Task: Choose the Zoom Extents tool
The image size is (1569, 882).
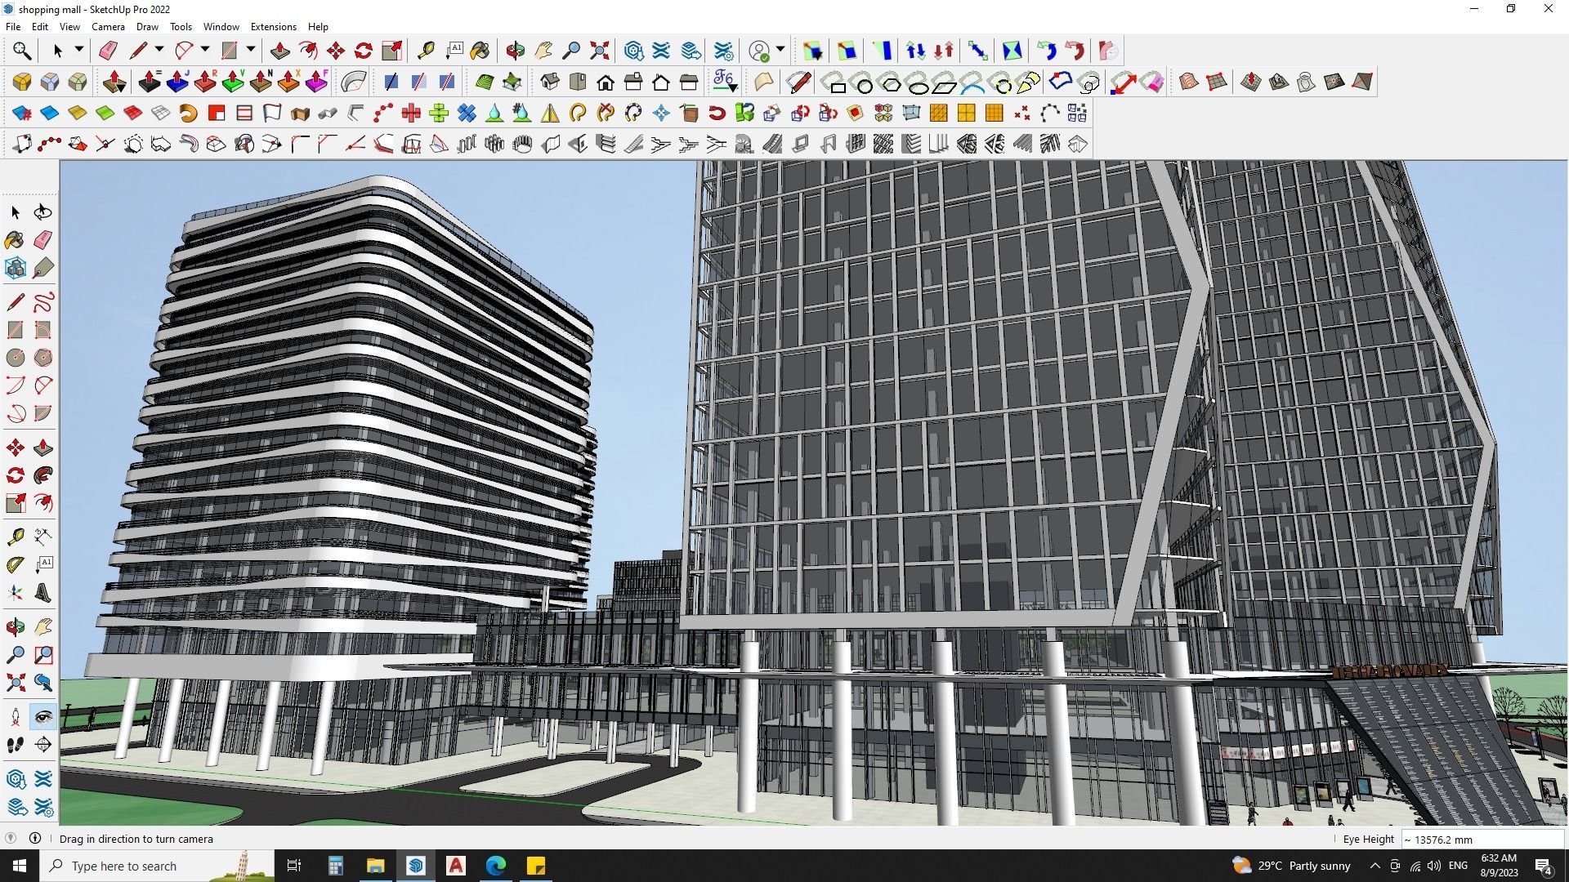Action: (x=599, y=51)
